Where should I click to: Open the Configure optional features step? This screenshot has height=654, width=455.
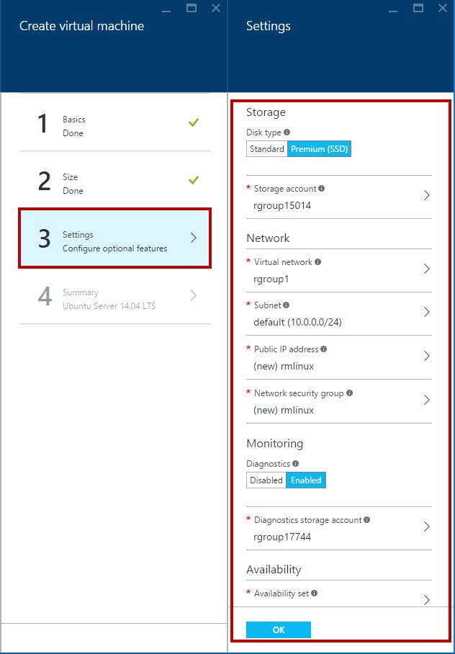point(114,238)
